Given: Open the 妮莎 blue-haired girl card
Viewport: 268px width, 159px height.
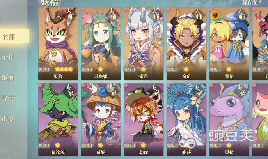Looking at the screenshot, I should coord(186,119).
